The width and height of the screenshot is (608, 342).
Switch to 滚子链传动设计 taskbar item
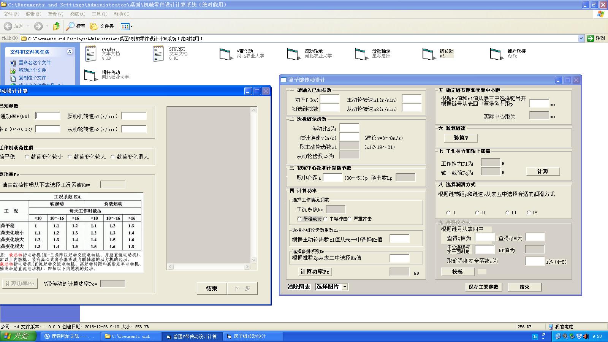(x=252, y=336)
